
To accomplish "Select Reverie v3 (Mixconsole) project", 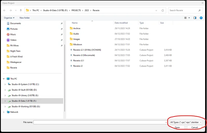I will [84, 55].
